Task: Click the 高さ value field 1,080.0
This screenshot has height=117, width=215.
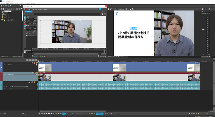Action: click(35, 20)
